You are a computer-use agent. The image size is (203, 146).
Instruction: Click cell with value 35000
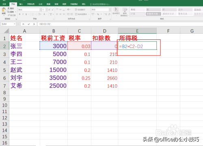tap(54, 78)
